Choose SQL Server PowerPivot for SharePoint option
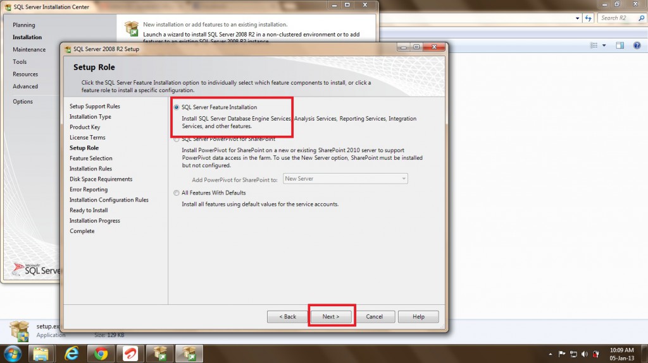This screenshot has height=363, width=648. (177, 139)
